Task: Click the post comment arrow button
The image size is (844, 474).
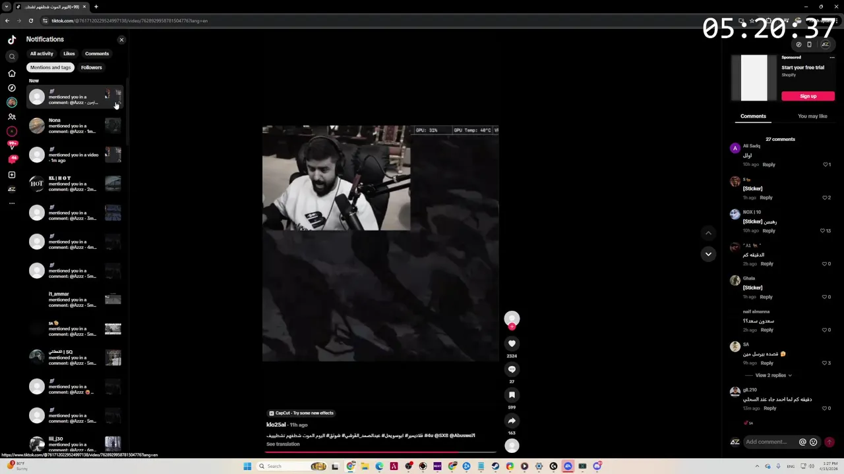Action: pyautogui.click(x=829, y=442)
